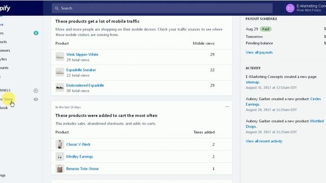This screenshot has width=326, height=183.
Task: Open the Analytics sidebar item
Action: click(x=4, y=59)
